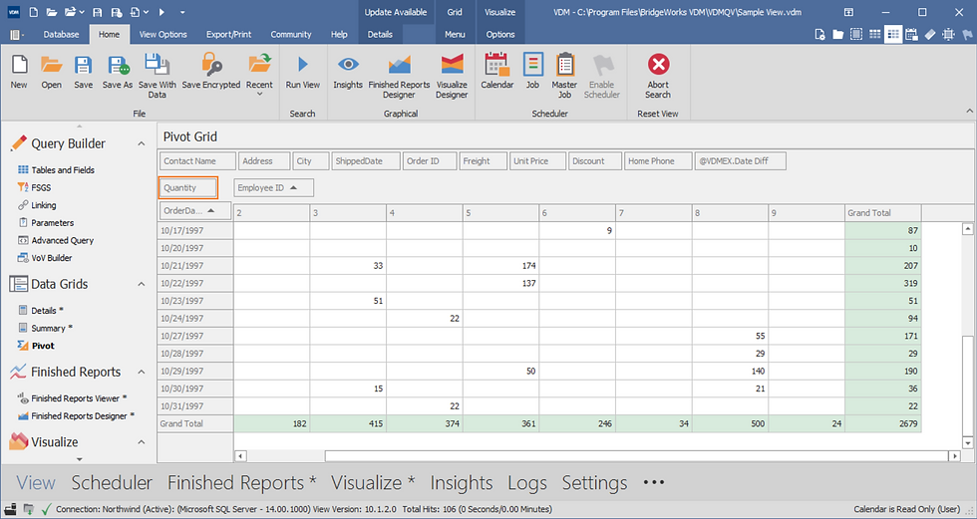This screenshot has height=519, width=977.
Task: Click the Freight filter field
Action: coord(483,161)
